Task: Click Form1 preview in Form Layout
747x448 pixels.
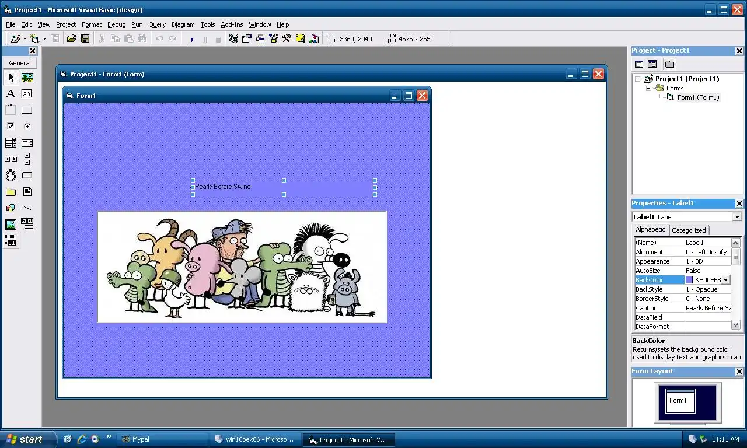Action: 680,401
